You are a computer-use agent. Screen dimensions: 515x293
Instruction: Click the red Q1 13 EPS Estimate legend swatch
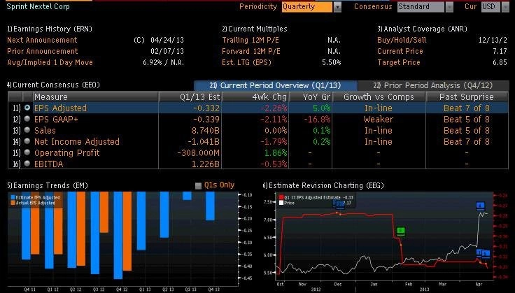pyautogui.click(x=281, y=197)
